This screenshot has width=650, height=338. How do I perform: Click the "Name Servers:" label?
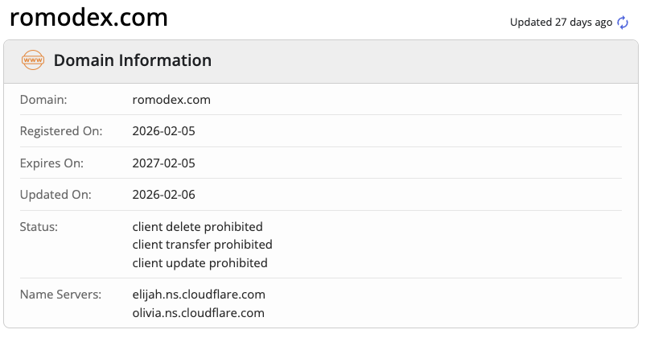point(60,295)
